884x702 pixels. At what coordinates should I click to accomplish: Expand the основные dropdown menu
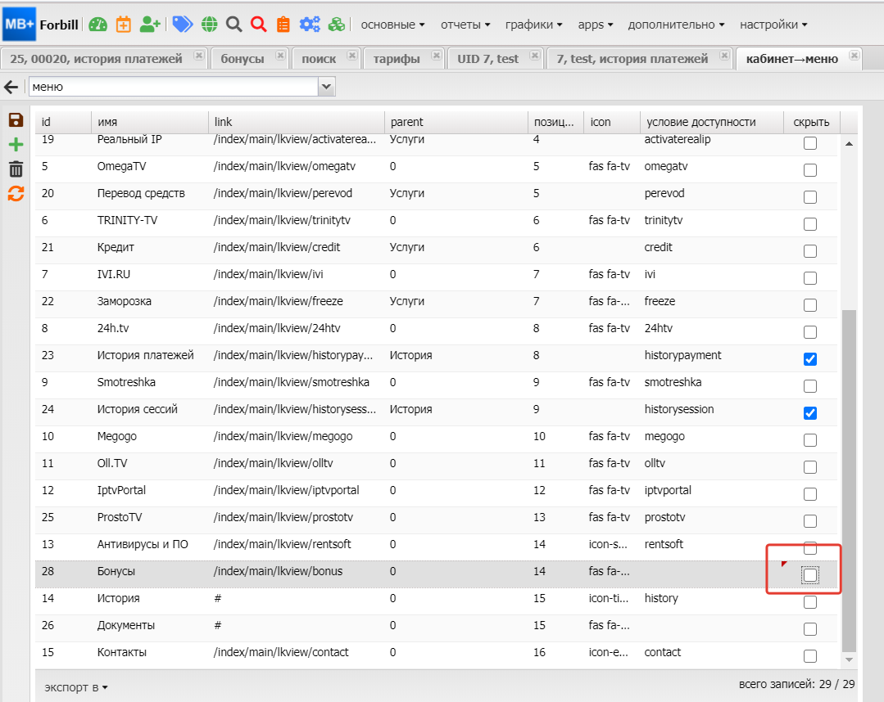(392, 25)
